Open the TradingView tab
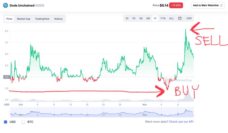This screenshot has width=228, height=133. 42,19
